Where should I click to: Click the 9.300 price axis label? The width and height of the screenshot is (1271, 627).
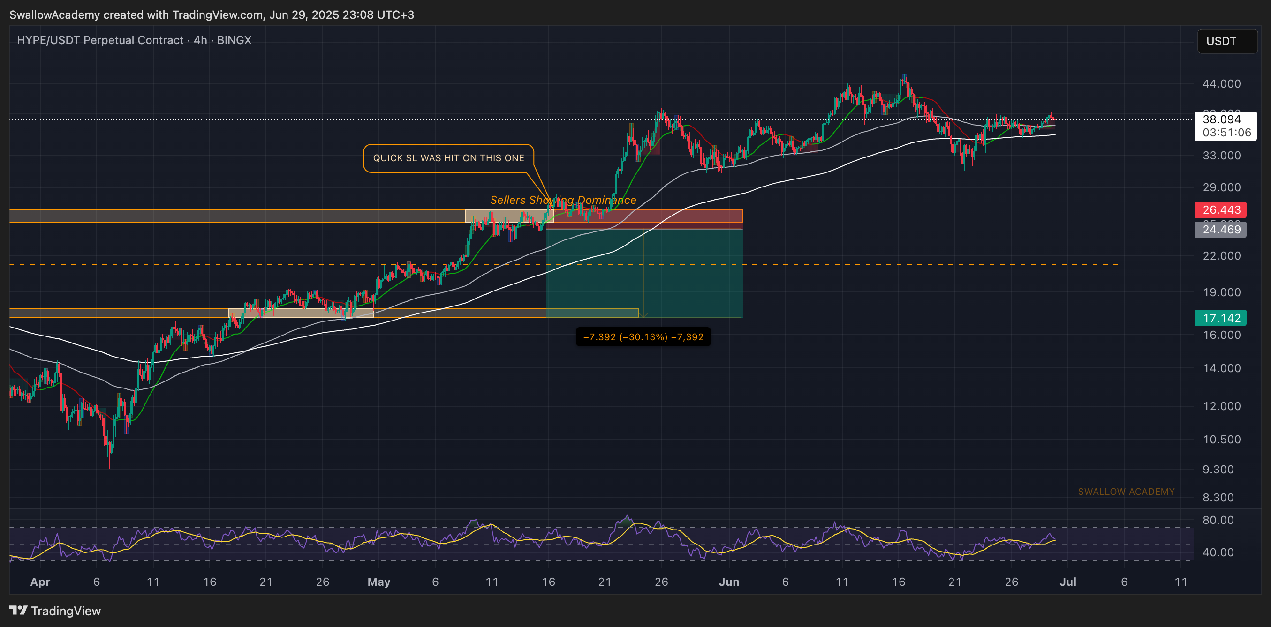(x=1218, y=469)
